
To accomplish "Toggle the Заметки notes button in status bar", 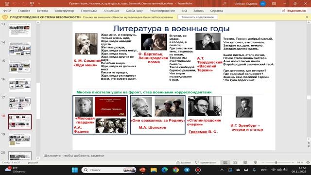I will click(x=184, y=162).
